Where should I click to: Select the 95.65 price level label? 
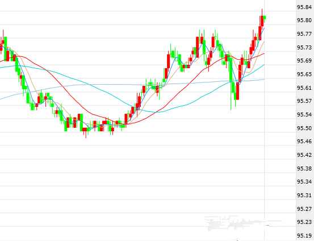(304, 74)
